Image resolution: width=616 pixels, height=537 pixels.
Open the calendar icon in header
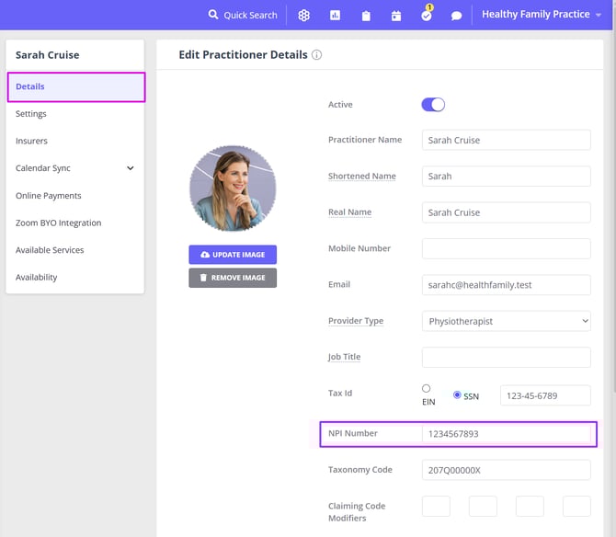396,16
